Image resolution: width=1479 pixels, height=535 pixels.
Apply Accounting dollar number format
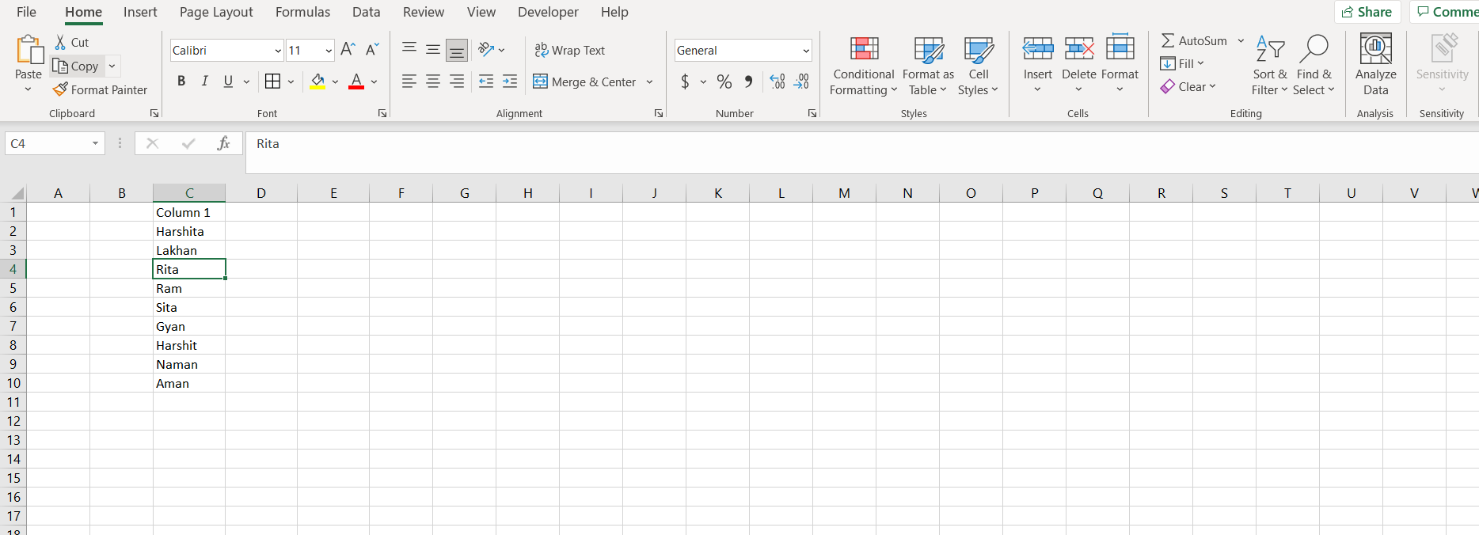(x=685, y=82)
